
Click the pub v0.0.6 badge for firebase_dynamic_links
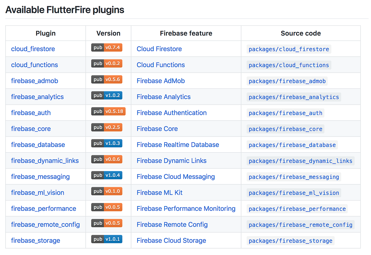(x=107, y=159)
